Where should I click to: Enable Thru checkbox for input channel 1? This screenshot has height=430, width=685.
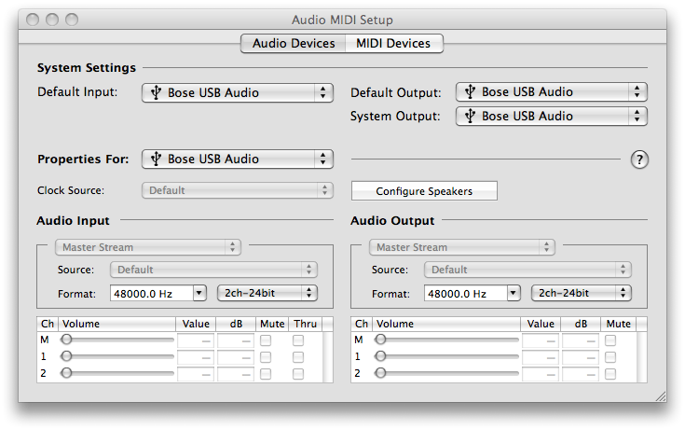(x=298, y=356)
